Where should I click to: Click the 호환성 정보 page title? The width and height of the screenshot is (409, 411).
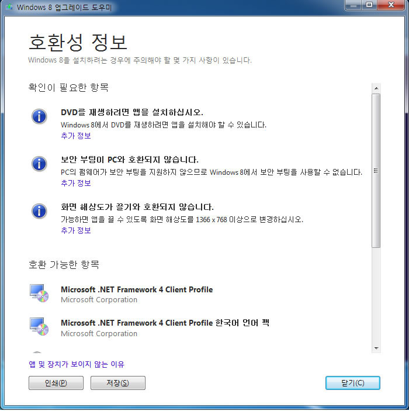[x=78, y=42]
